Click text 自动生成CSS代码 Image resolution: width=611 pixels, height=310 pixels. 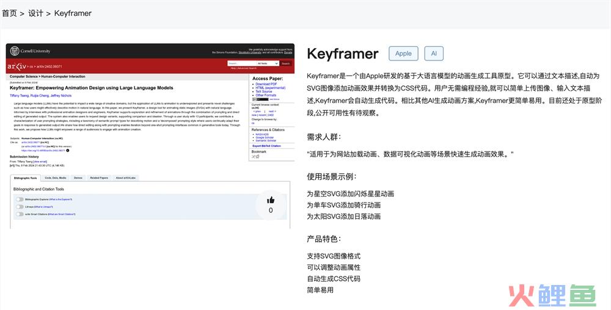tap(334, 278)
